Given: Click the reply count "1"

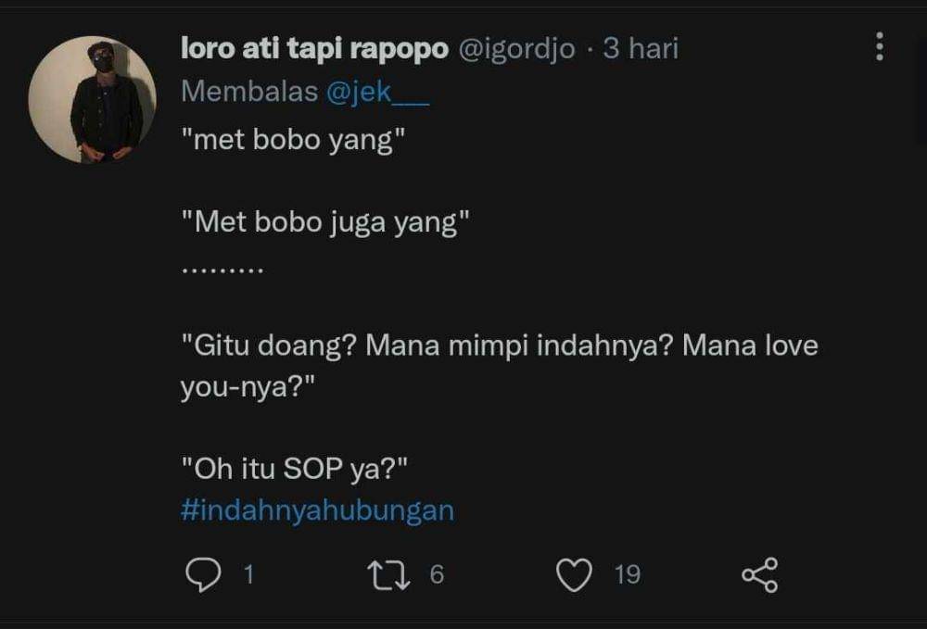Looking at the screenshot, I should (x=248, y=575).
